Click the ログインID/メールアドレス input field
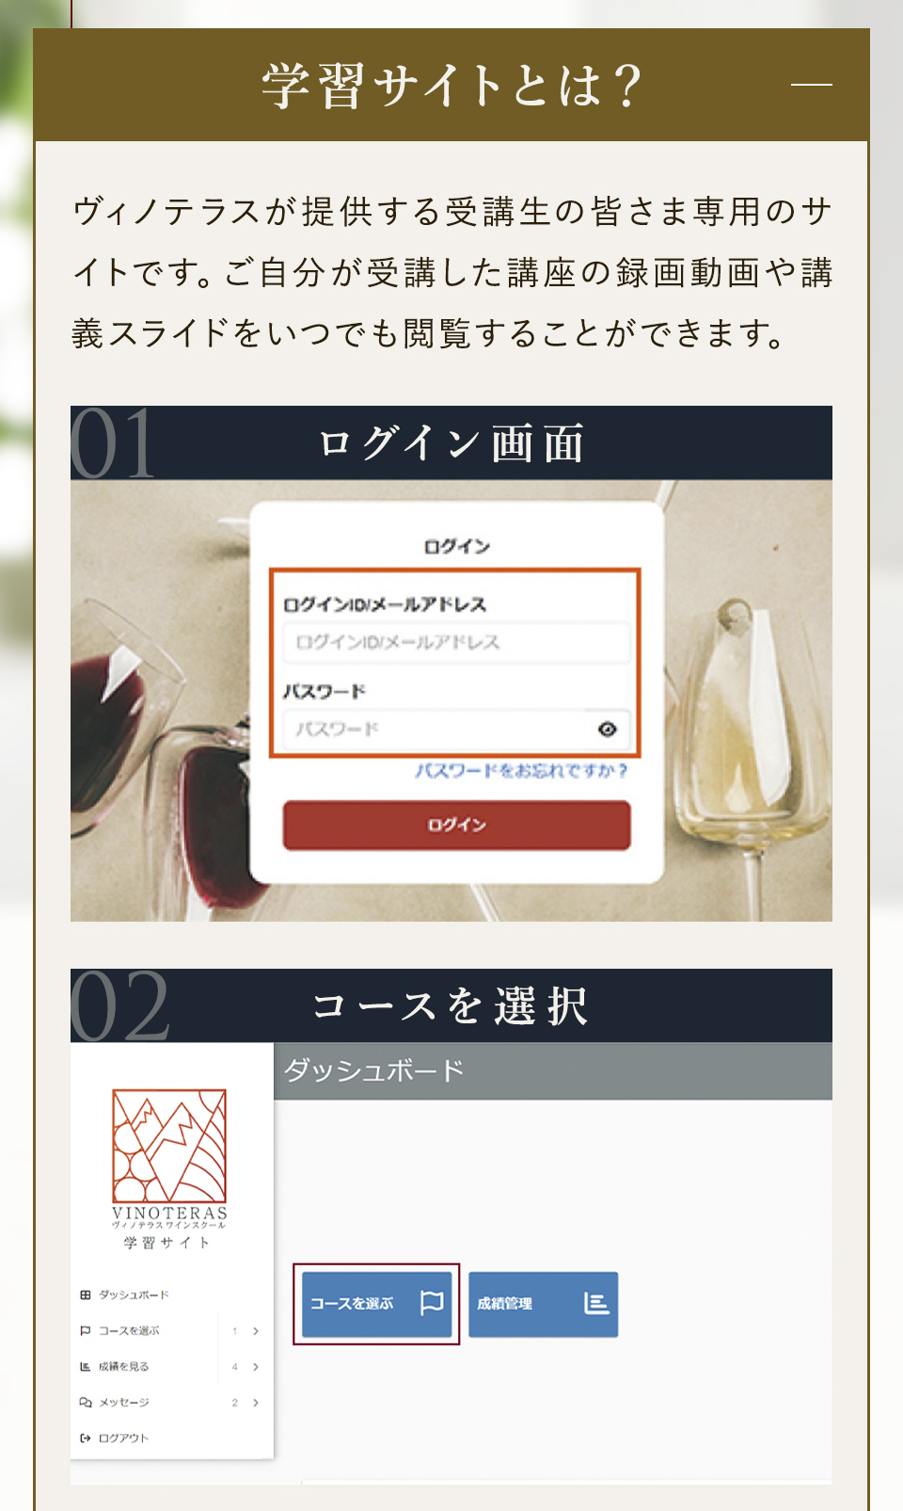903x1511 pixels. point(456,642)
